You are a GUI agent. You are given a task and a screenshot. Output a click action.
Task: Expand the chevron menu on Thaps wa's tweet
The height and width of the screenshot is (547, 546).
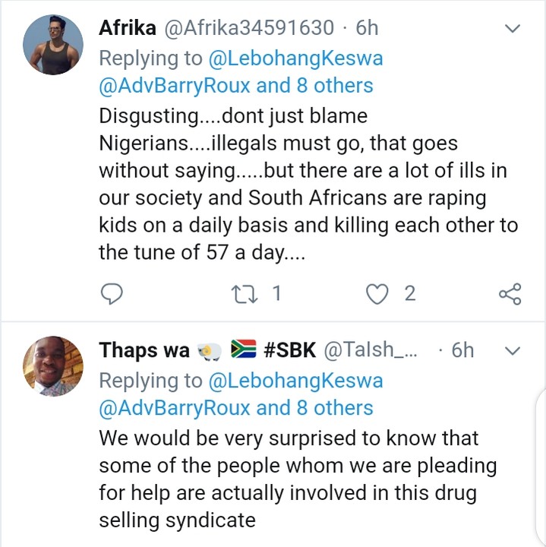[x=513, y=351]
